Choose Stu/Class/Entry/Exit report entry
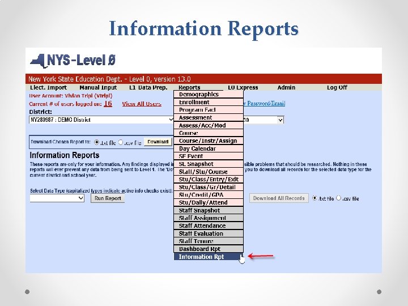This screenshot has width=408, height=306. [209, 179]
